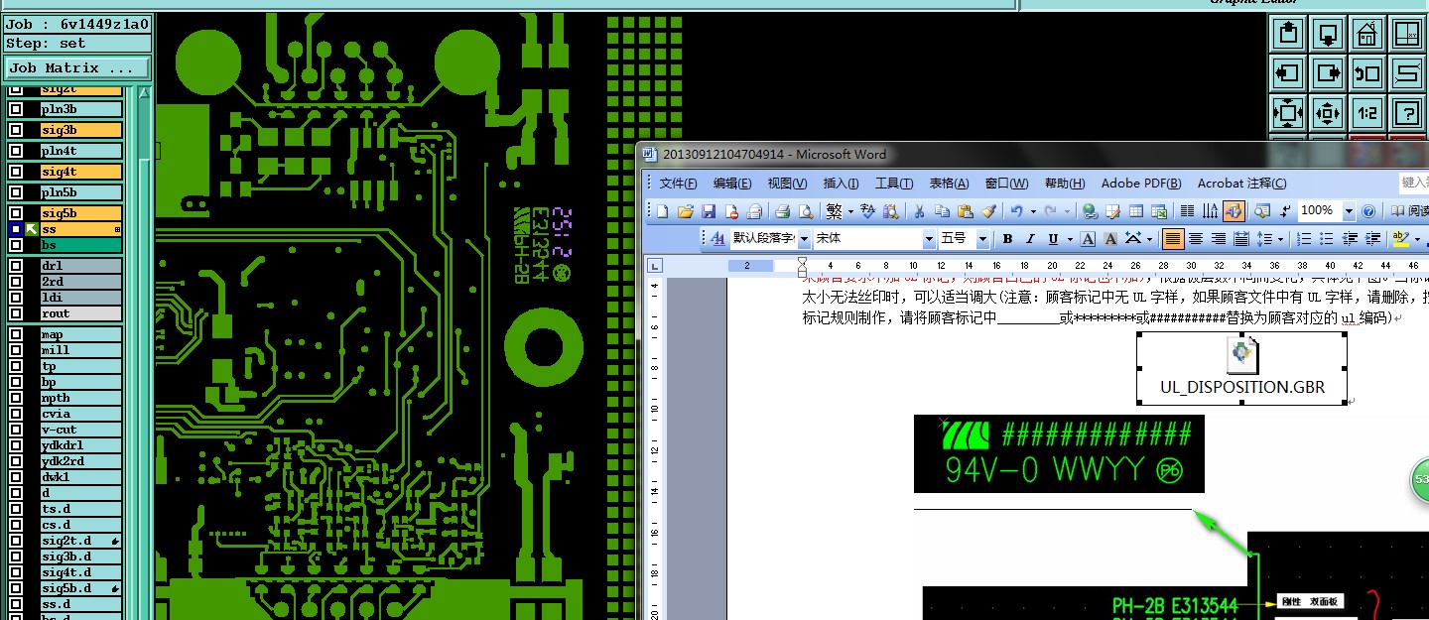Toggle the checkbox for layer pln3b
Screen dimensions: 1429x620
click(16, 109)
